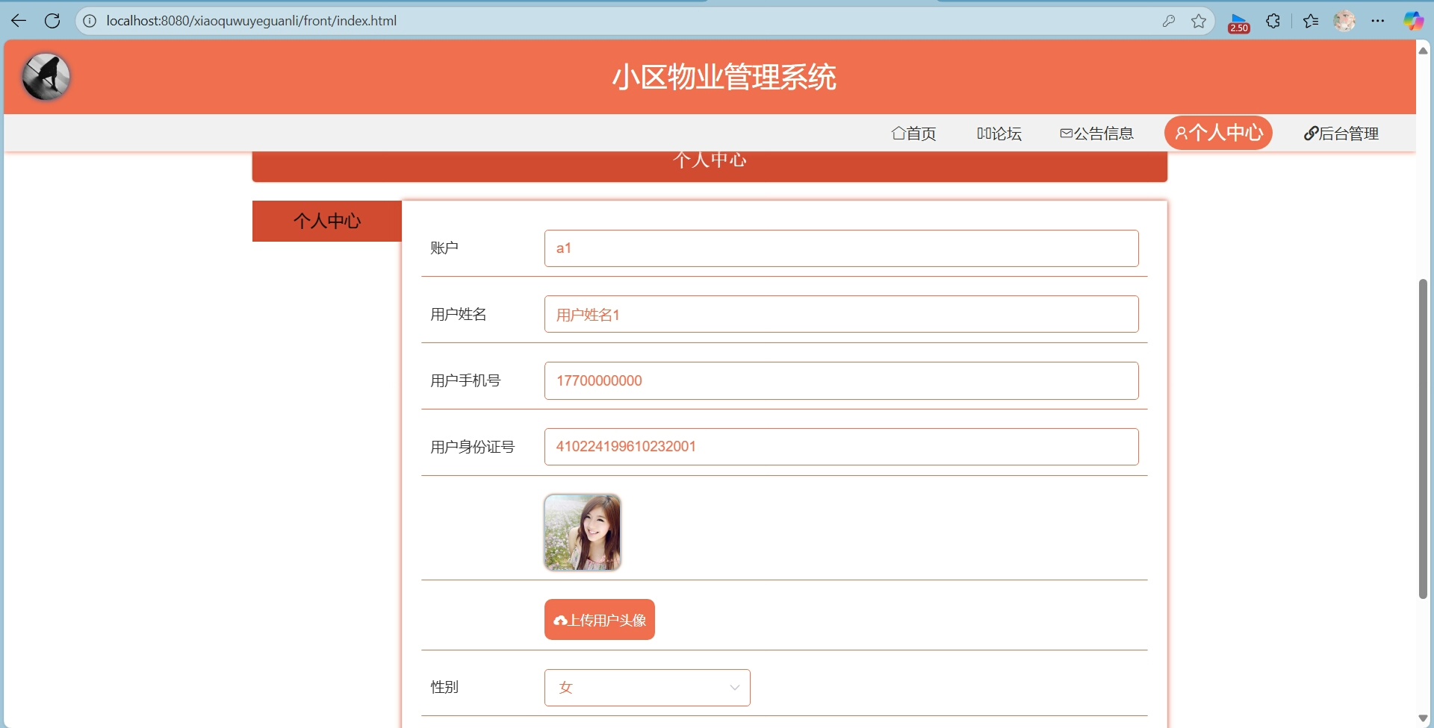Go to 首页 in the navigation bar
1434x728 pixels.
(913, 134)
